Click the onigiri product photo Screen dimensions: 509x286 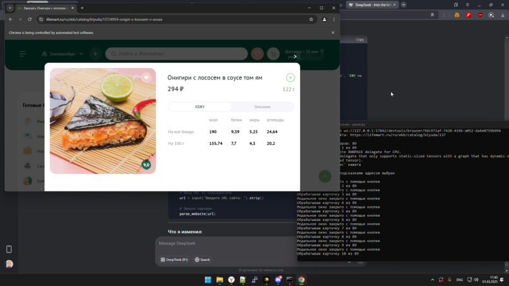pyautogui.click(x=103, y=121)
